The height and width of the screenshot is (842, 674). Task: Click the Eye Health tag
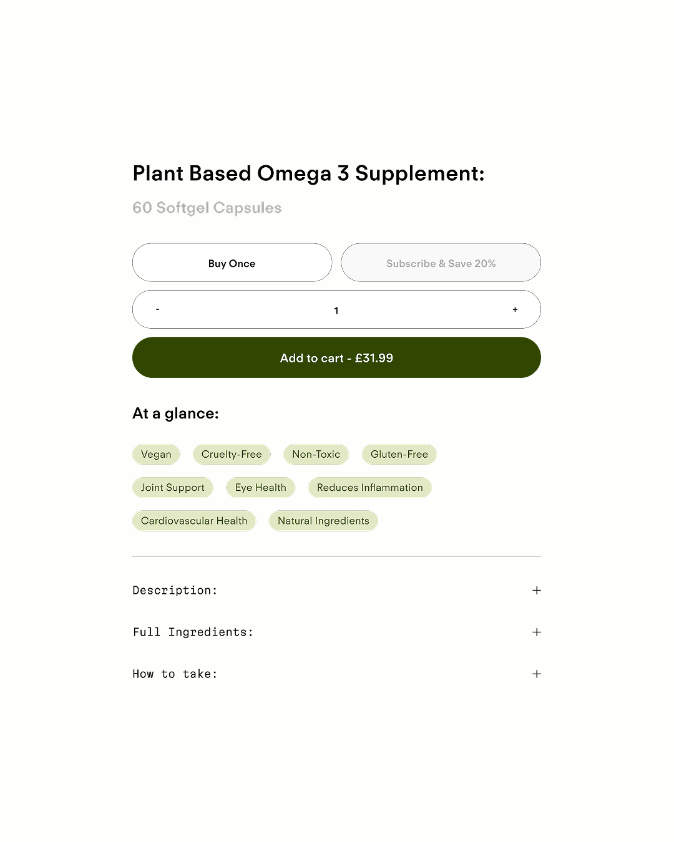tap(261, 488)
